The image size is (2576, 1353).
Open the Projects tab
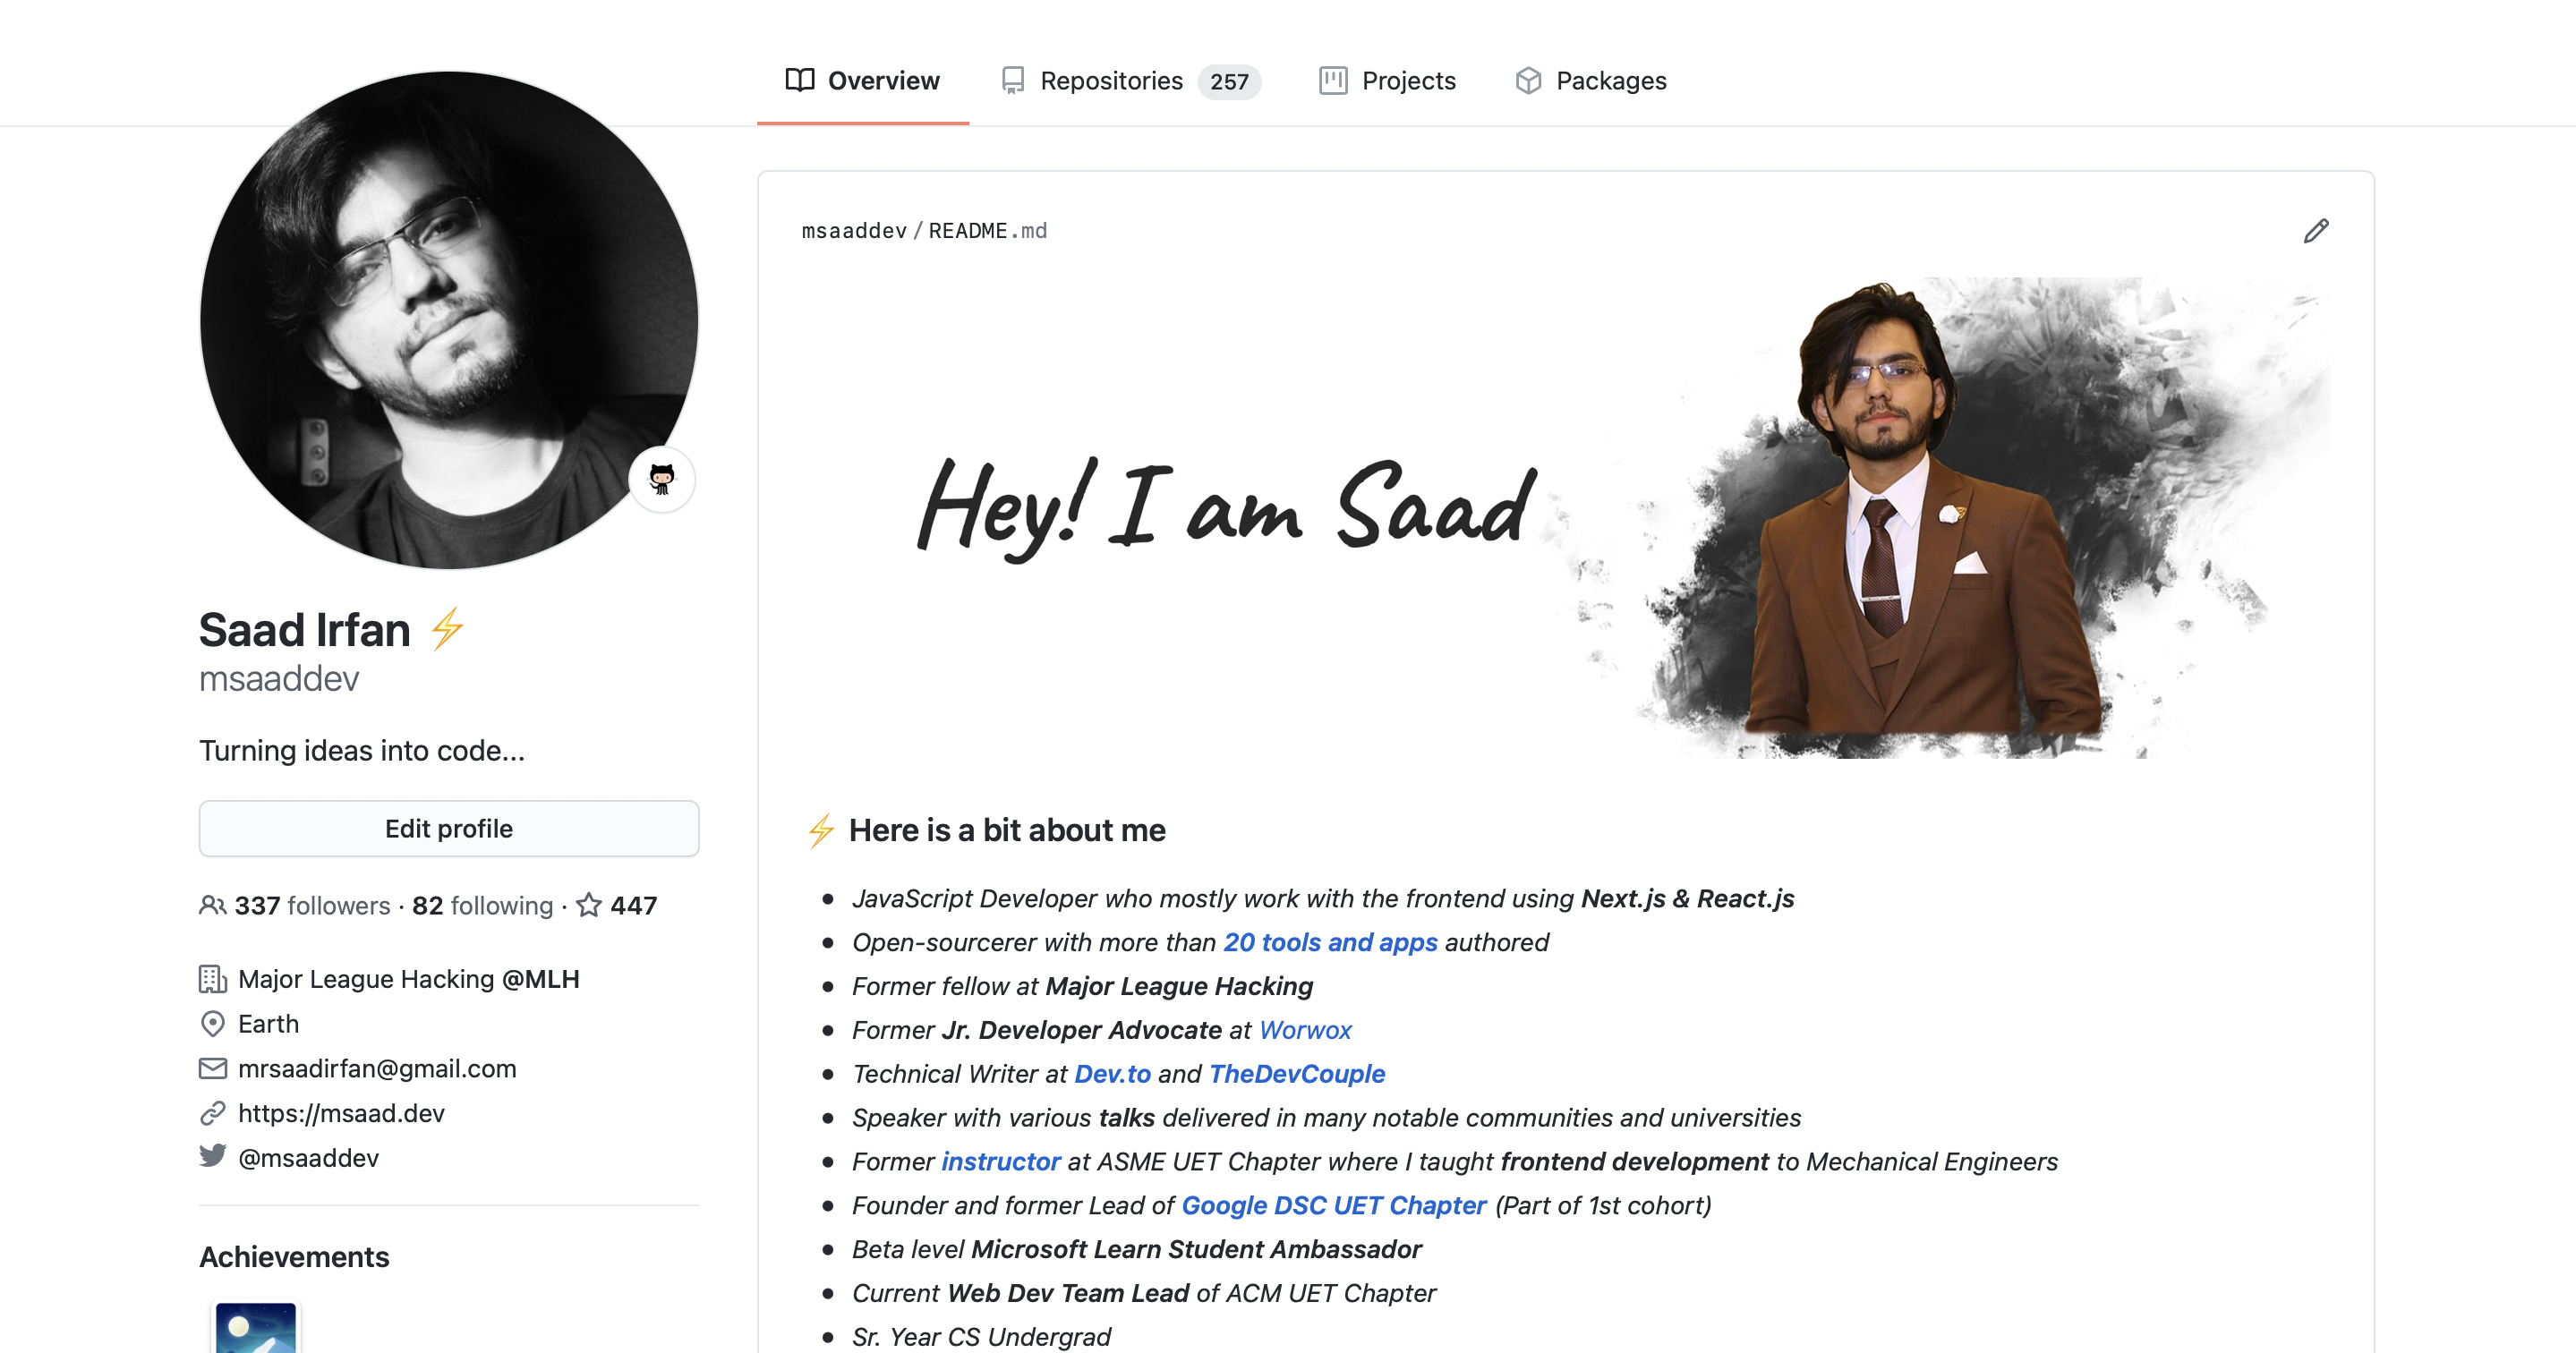point(1387,81)
